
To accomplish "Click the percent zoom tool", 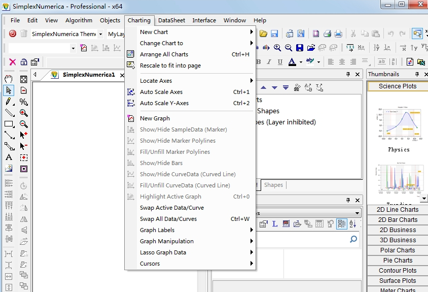I will (x=24, y=102).
